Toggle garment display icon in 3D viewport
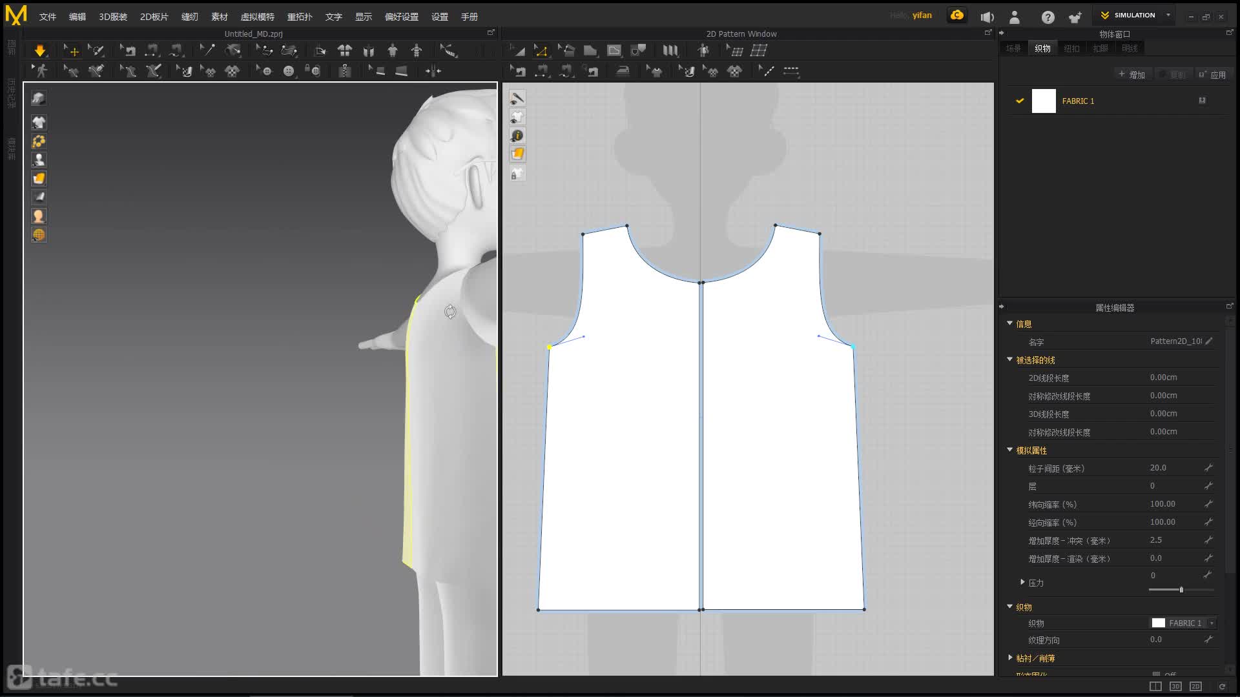Image resolution: width=1240 pixels, height=697 pixels. pos(39,123)
